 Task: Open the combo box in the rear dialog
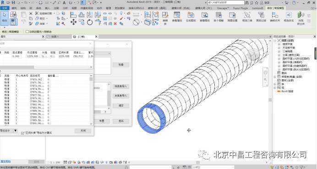(x=103, y=54)
